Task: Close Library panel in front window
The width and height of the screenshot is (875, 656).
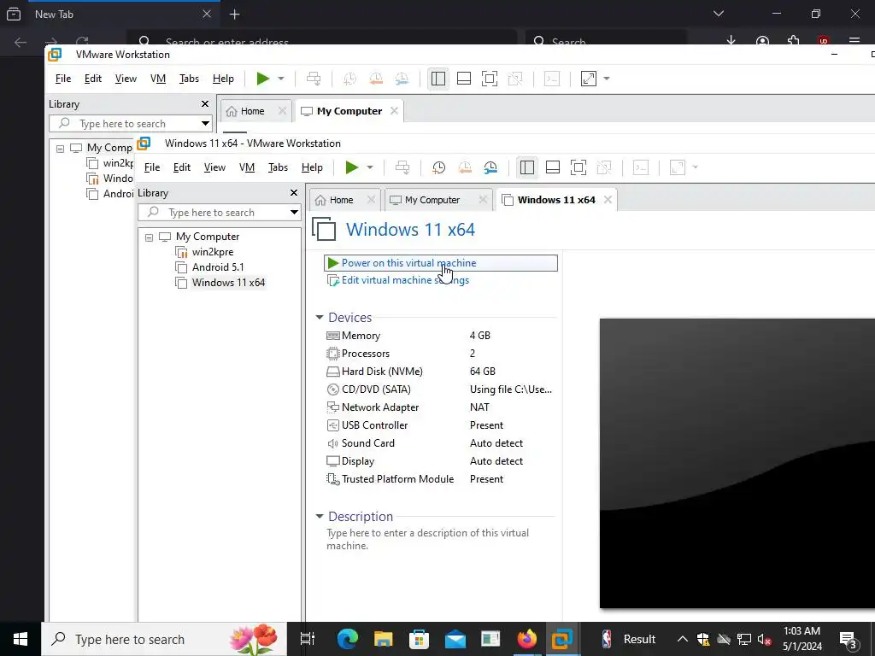Action: point(294,193)
